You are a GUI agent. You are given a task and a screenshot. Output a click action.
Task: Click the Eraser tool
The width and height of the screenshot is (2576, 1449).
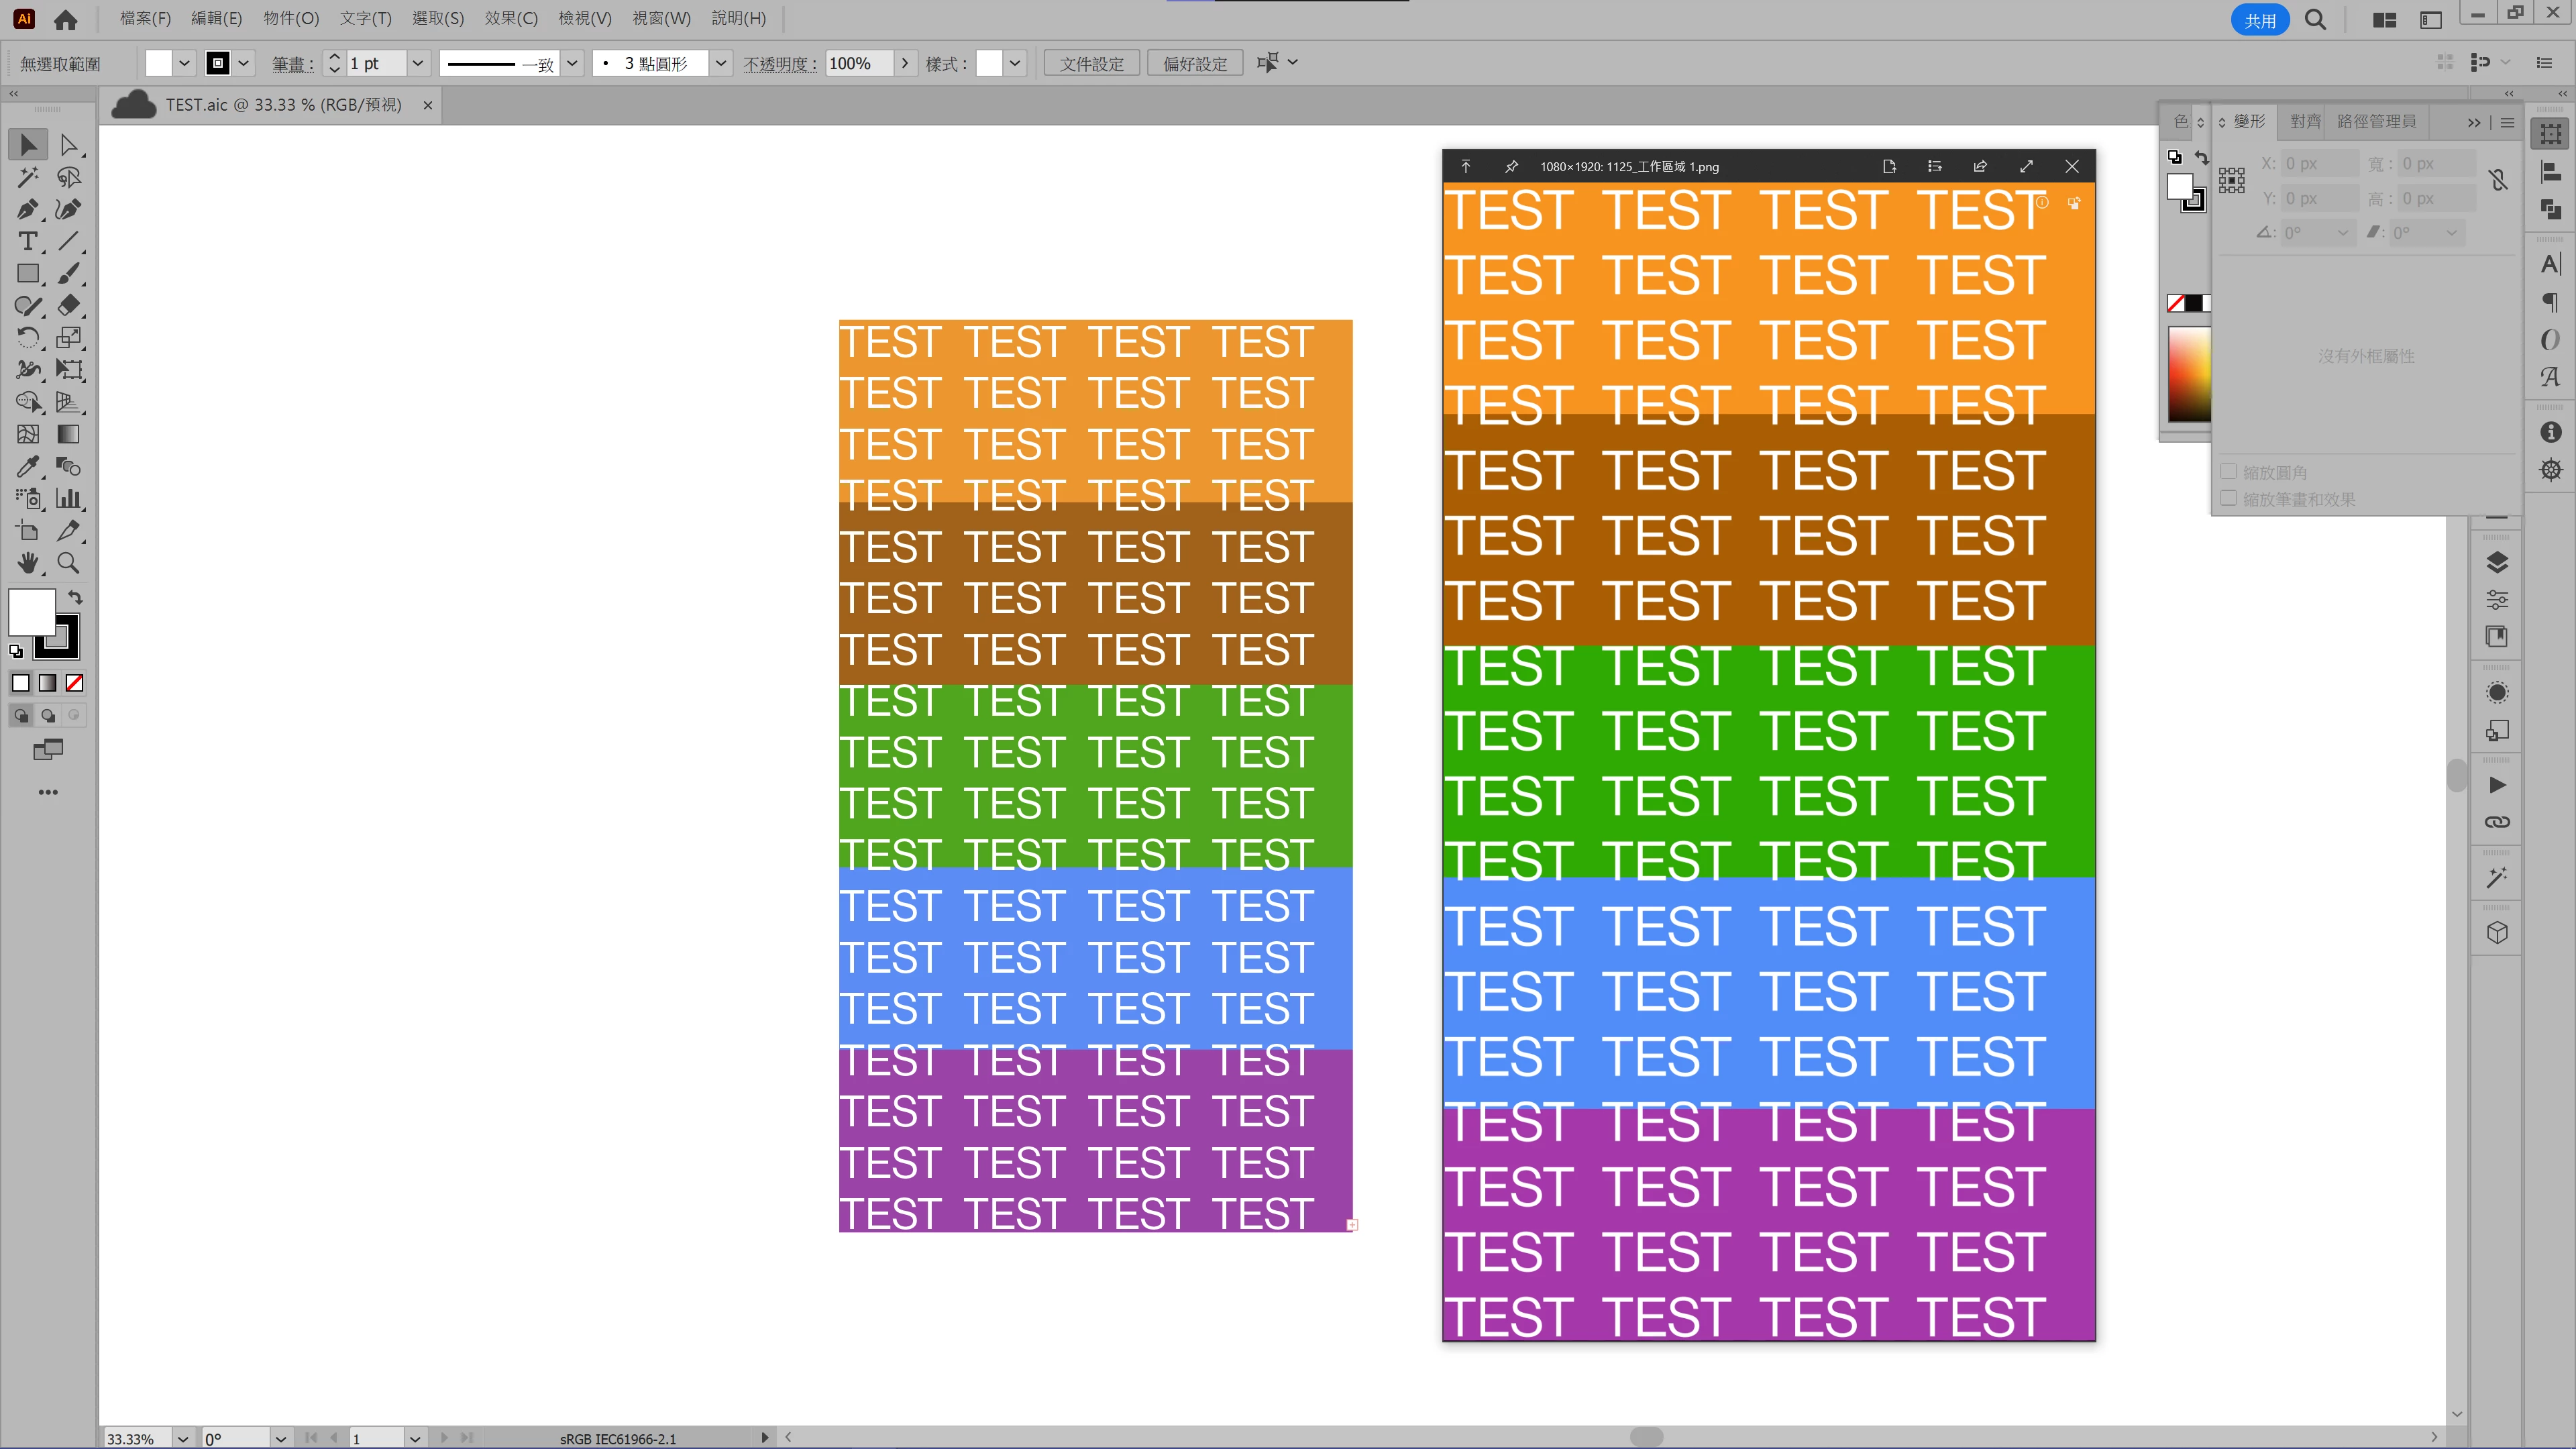pyautogui.click(x=68, y=305)
